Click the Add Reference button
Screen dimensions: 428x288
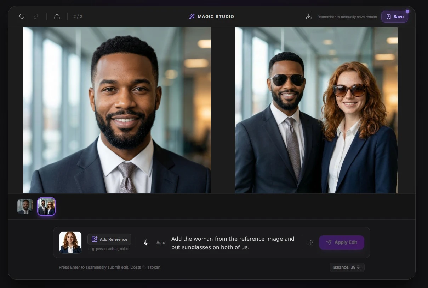pyautogui.click(x=109, y=239)
